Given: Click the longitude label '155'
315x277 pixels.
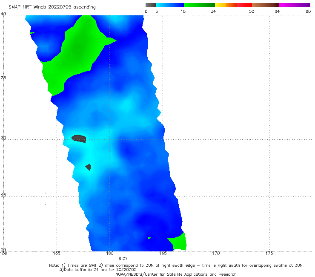Looking at the screenshot, I should (57, 253).
